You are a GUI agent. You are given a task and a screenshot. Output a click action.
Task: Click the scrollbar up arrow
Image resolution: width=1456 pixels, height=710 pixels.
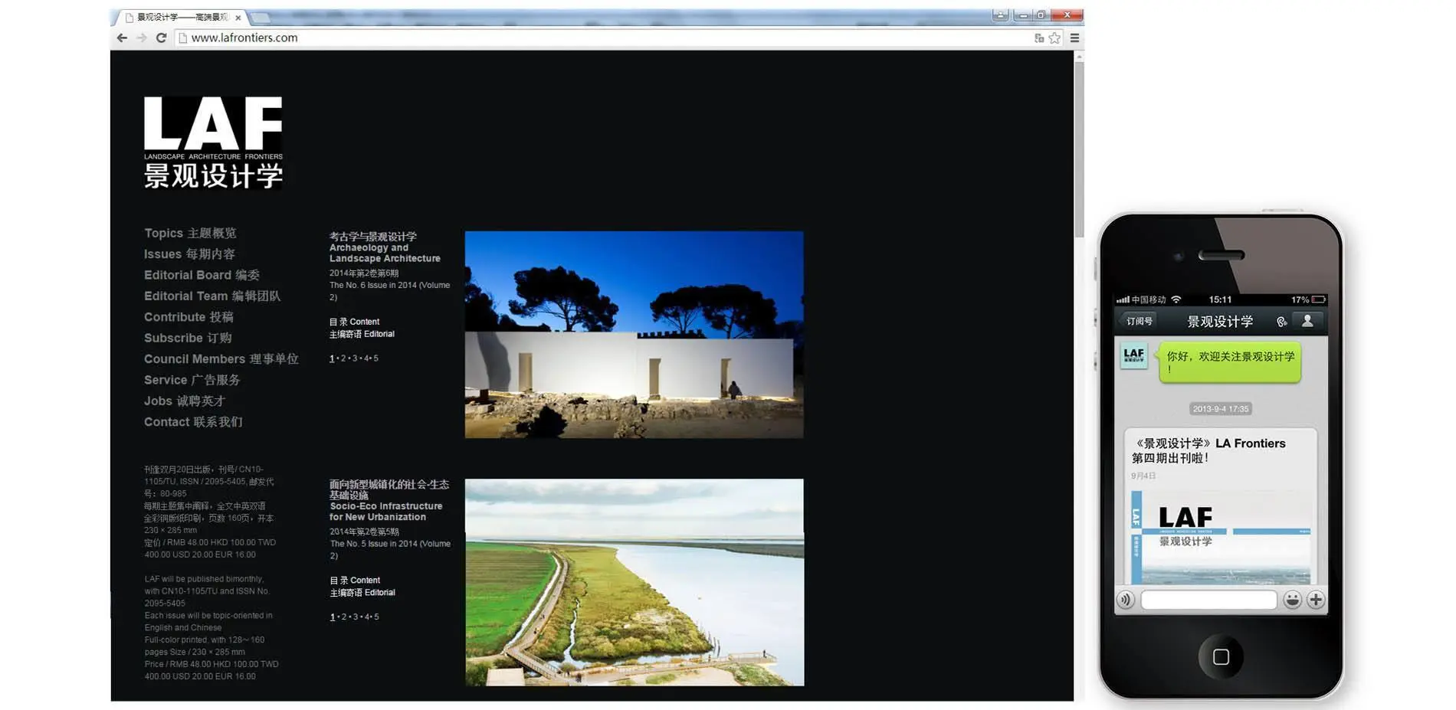[x=1079, y=57]
